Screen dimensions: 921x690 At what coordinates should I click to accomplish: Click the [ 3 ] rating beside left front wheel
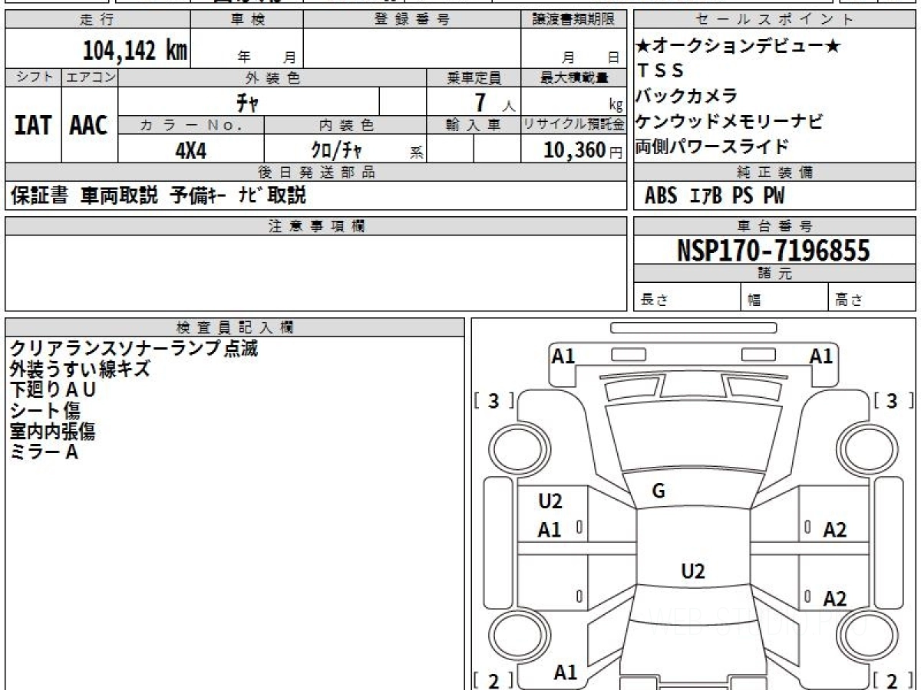494,400
